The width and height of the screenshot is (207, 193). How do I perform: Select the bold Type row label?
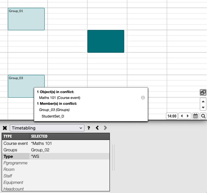click(8, 156)
